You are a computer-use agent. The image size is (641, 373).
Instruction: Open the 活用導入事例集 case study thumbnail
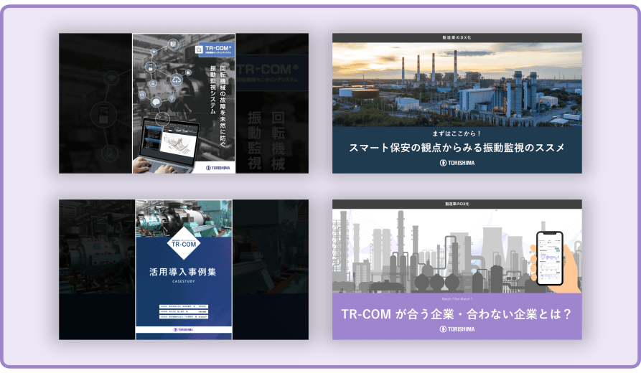click(x=184, y=270)
